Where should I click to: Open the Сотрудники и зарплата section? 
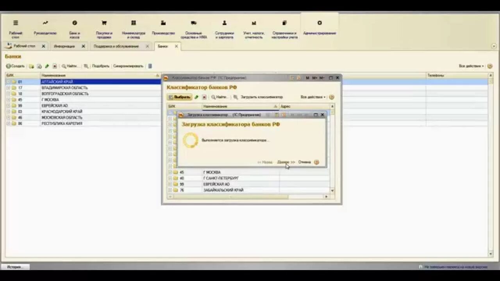tap(224, 28)
